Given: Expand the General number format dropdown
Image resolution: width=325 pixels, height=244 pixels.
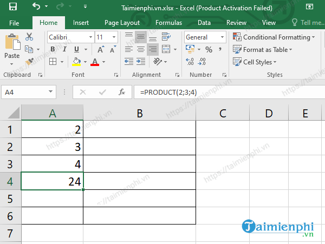Looking at the screenshot, I should [222, 37].
